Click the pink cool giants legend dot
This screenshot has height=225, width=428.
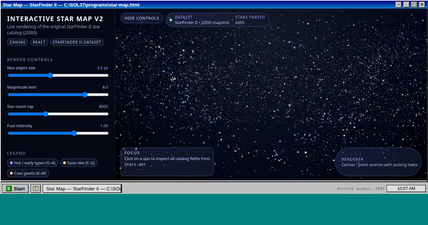point(11,173)
